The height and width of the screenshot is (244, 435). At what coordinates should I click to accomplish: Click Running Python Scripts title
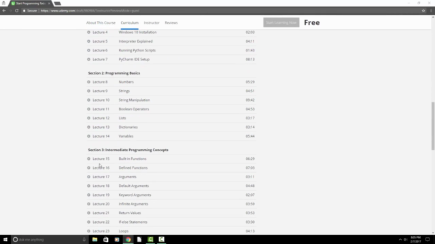(x=137, y=50)
